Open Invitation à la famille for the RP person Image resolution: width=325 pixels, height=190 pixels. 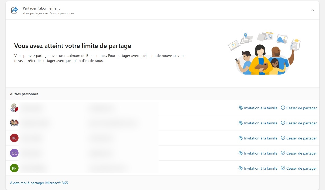tap(260, 168)
